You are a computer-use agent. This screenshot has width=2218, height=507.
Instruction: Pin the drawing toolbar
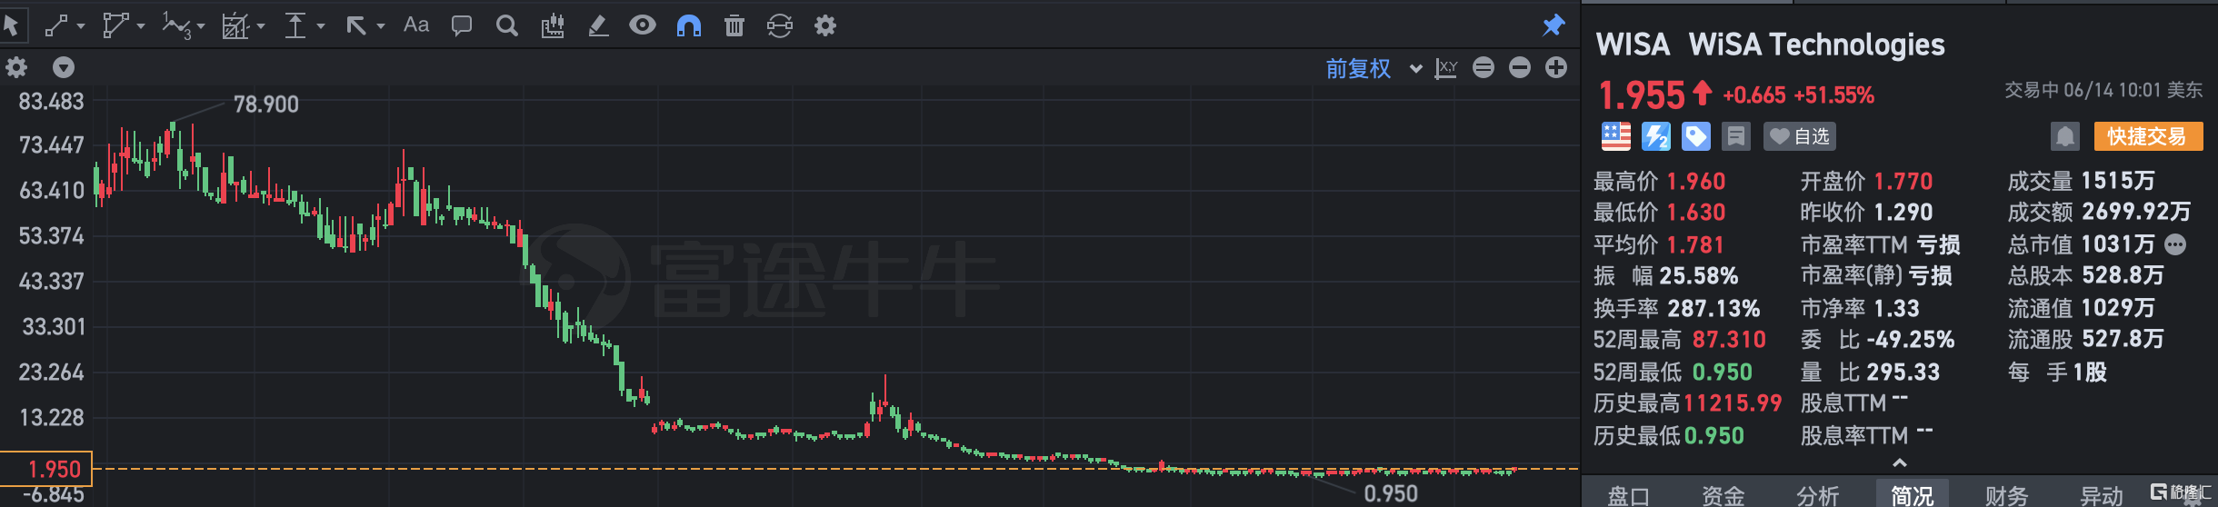tap(1554, 25)
